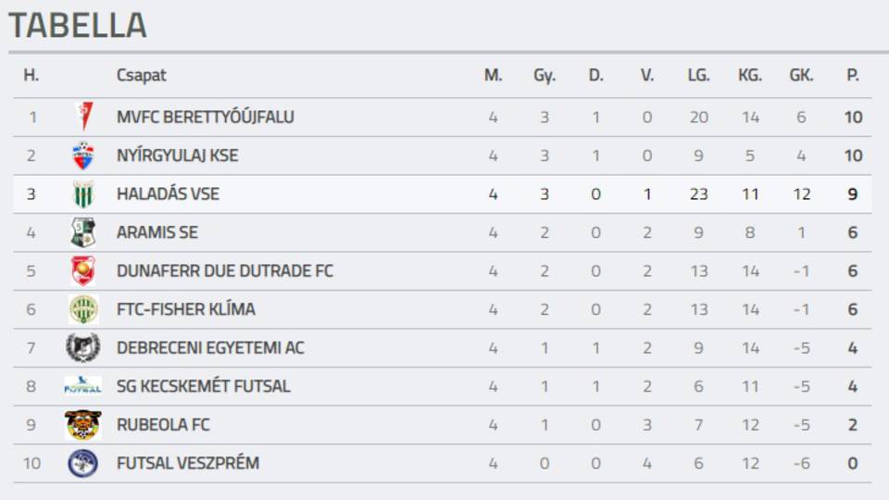Open the Haladás VSE team name link
Viewport: 889px width, 500px height.
[168, 194]
